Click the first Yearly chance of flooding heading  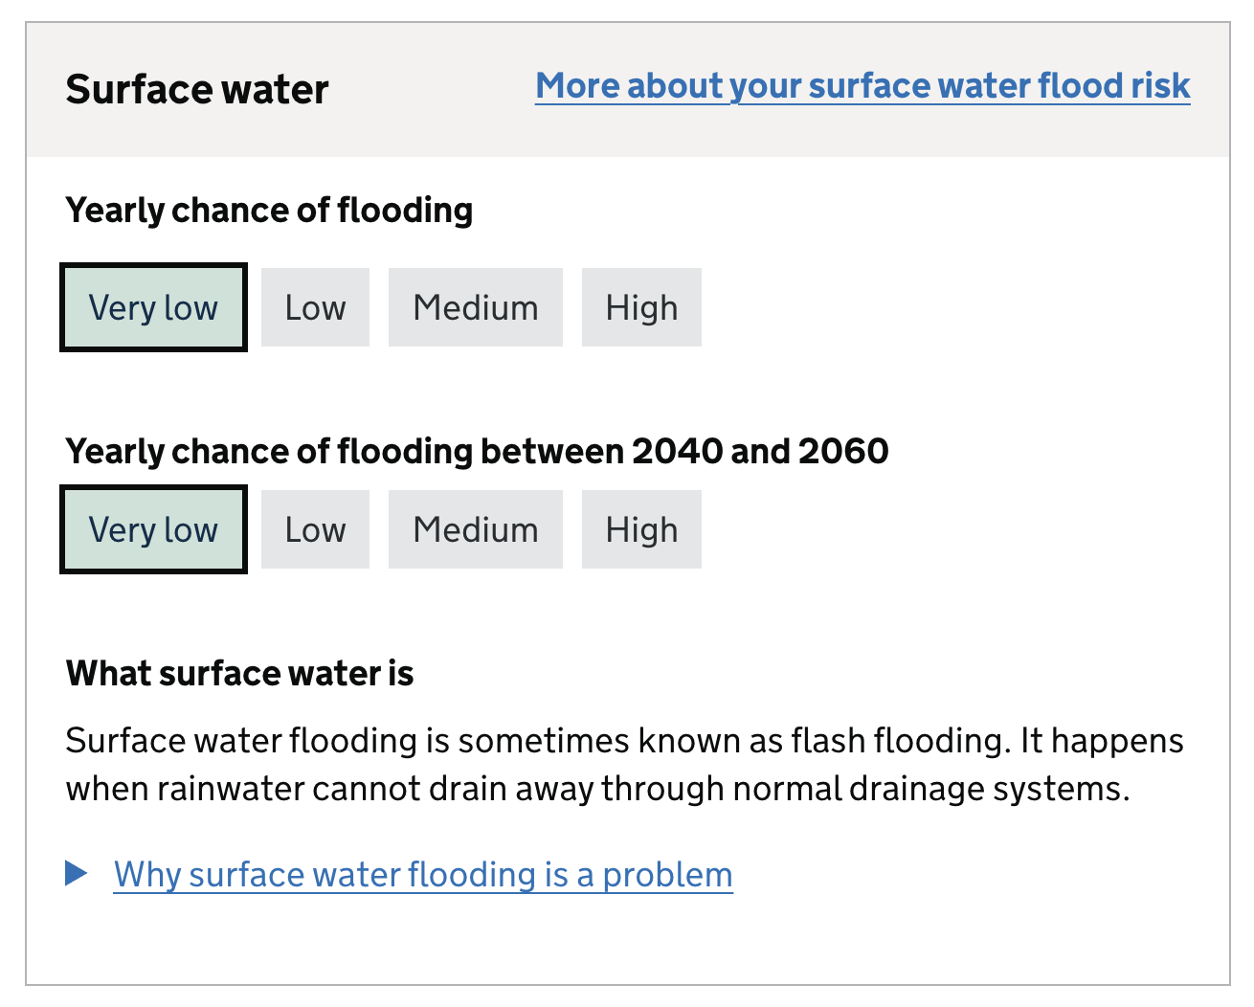(x=269, y=211)
